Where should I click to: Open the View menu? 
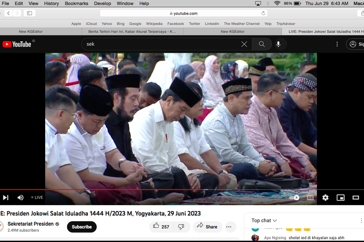pyautogui.click(x=33, y=3)
